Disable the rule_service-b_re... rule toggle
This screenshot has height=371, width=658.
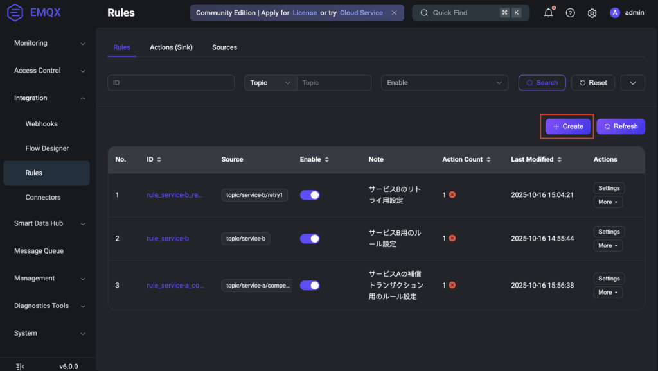tap(310, 194)
